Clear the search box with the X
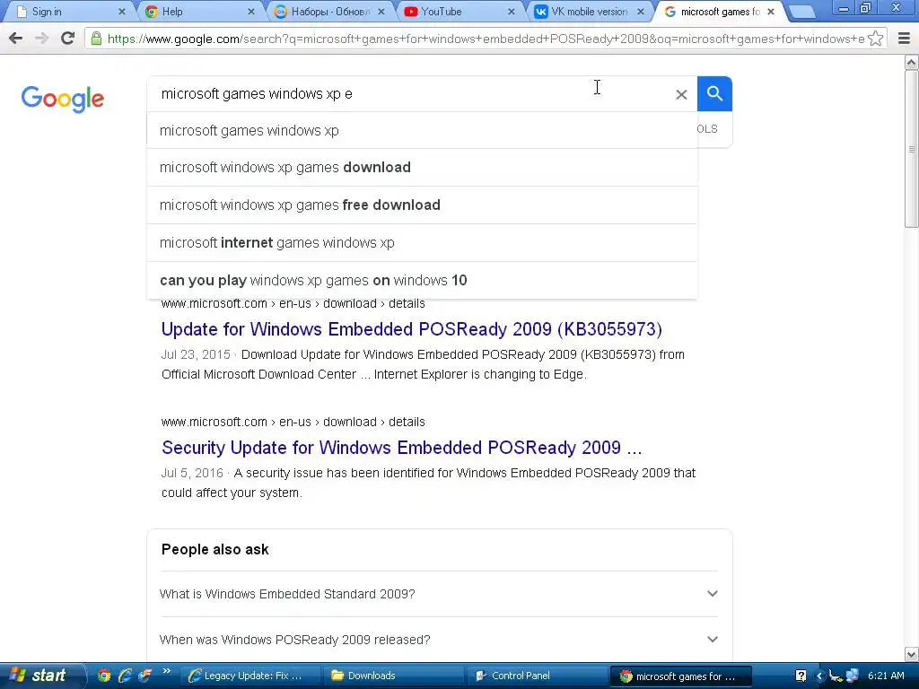The image size is (919, 689). [681, 94]
